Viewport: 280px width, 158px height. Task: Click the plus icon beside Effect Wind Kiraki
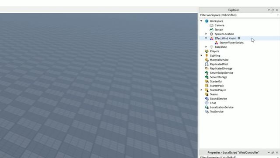click(x=239, y=38)
